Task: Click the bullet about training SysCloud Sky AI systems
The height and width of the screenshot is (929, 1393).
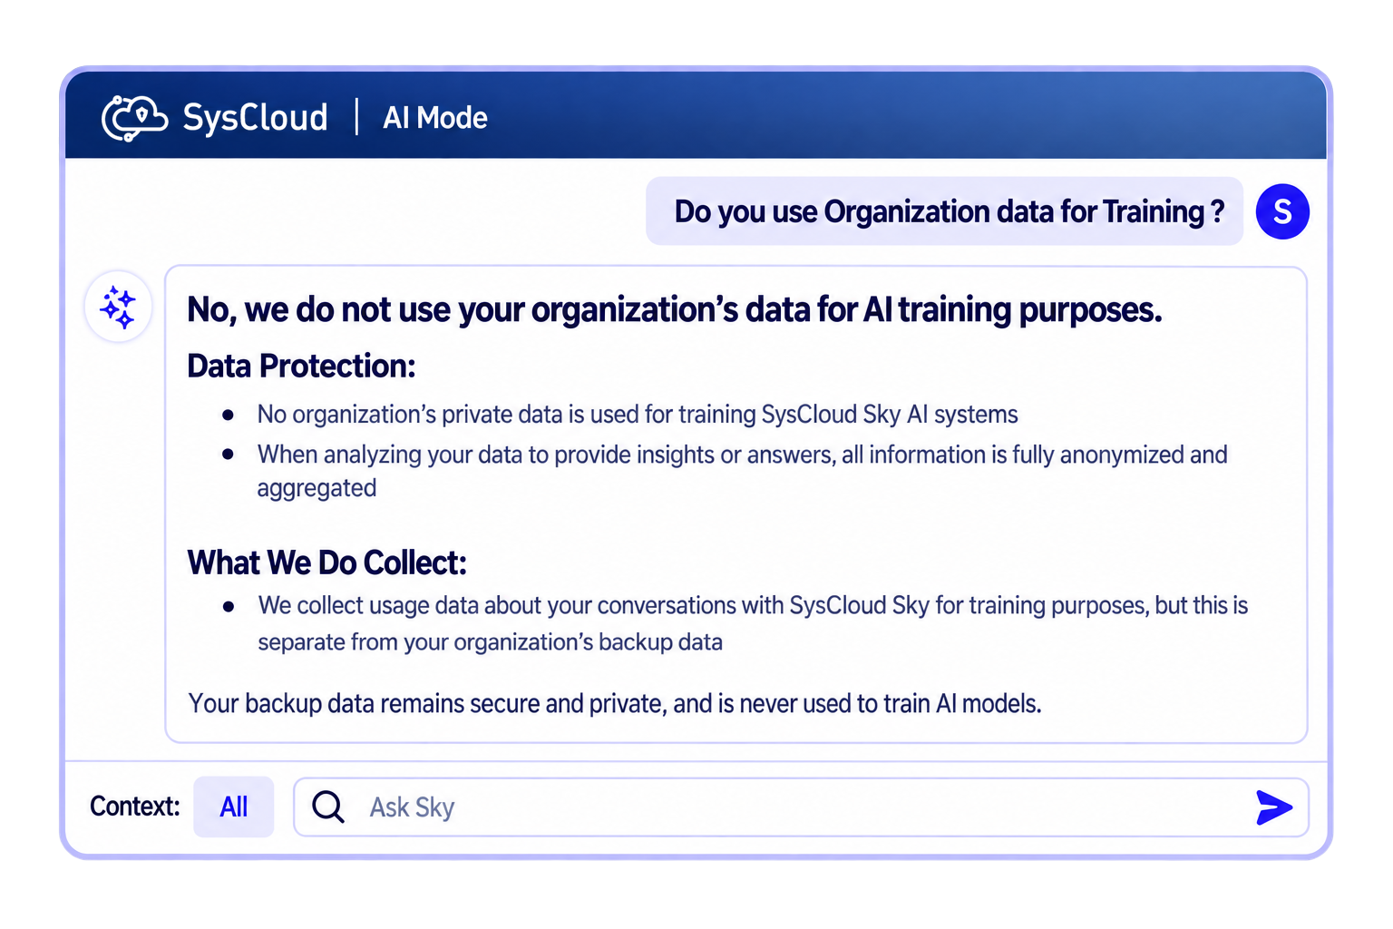Action: coord(638,415)
